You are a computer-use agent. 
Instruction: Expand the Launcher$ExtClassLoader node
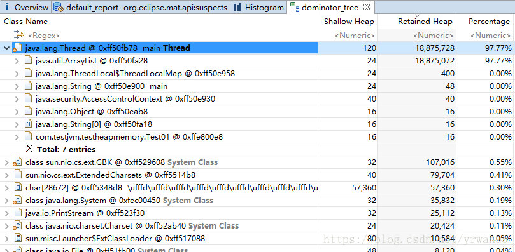tap(6, 239)
